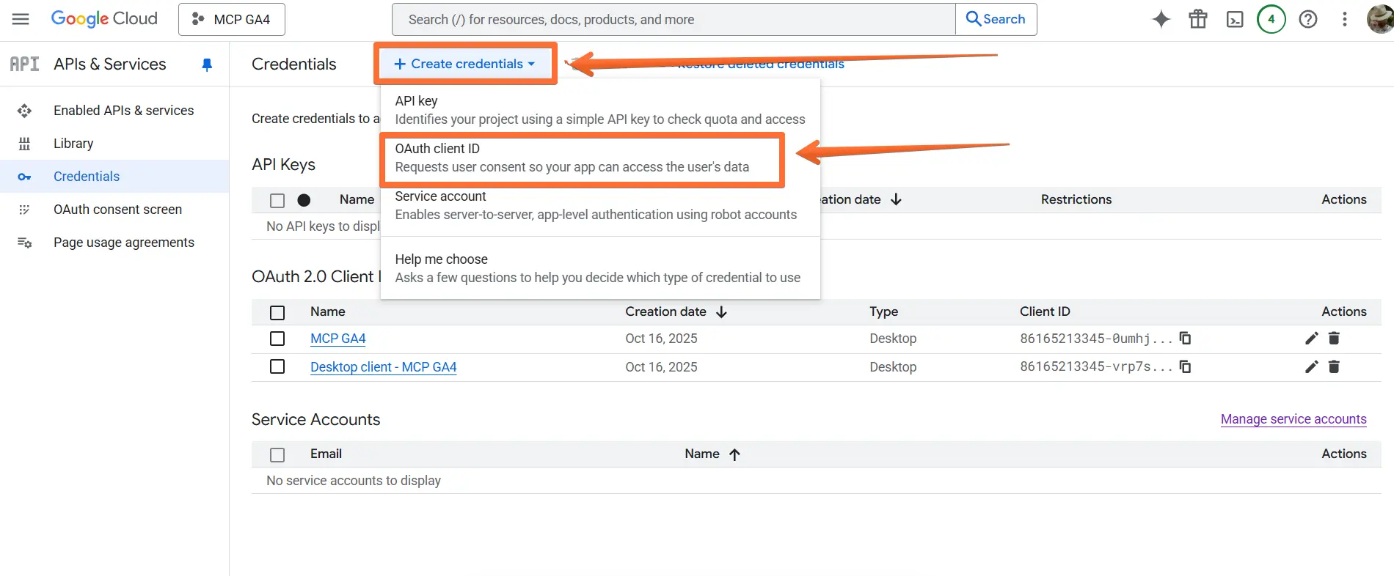Viewport: 1394px width, 576px height.
Task: Click Restore deleted credentials link
Action: 761,64
